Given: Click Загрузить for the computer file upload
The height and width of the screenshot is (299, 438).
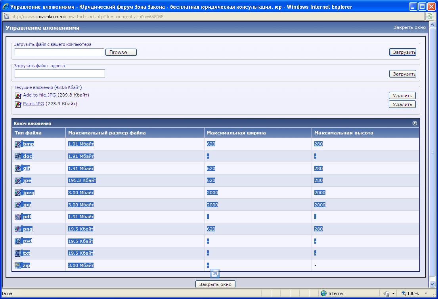Looking at the screenshot, I should 403,52.
